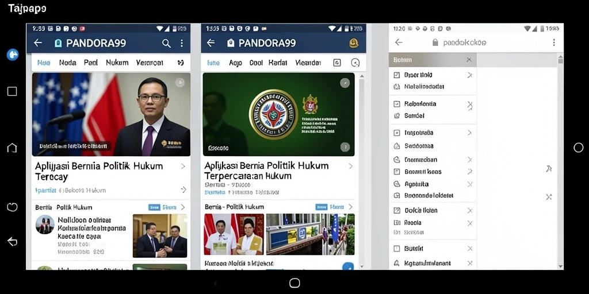Tap round icon top-right of left hero photo
This screenshot has width=589, height=294.
180,83
